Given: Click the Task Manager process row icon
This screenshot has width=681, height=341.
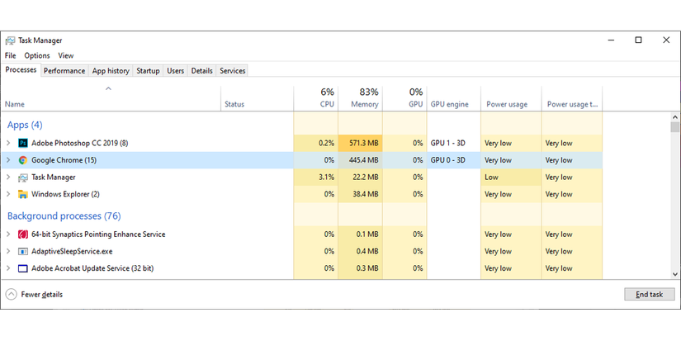Looking at the screenshot, I should pyautogui.click(x=22, y=178).
